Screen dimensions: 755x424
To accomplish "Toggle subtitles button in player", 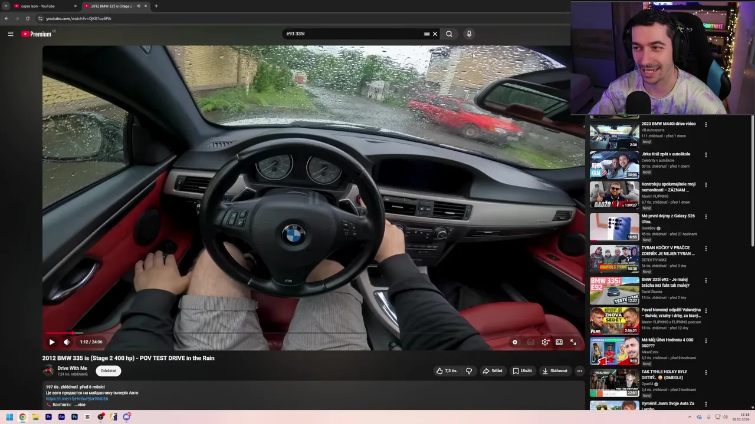I will coord(531,342).
